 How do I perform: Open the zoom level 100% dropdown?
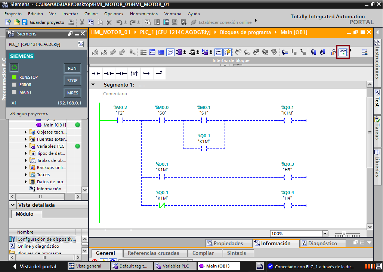click(x=325, y=234)
